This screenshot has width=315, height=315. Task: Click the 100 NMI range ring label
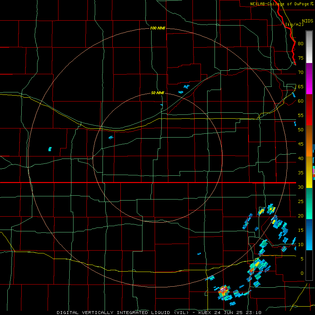pyautogui.click(x=157, y=28)
